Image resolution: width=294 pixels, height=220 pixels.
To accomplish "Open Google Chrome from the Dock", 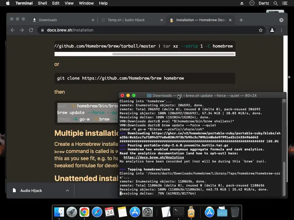I will pyautogui.click(x=84, y=212).
